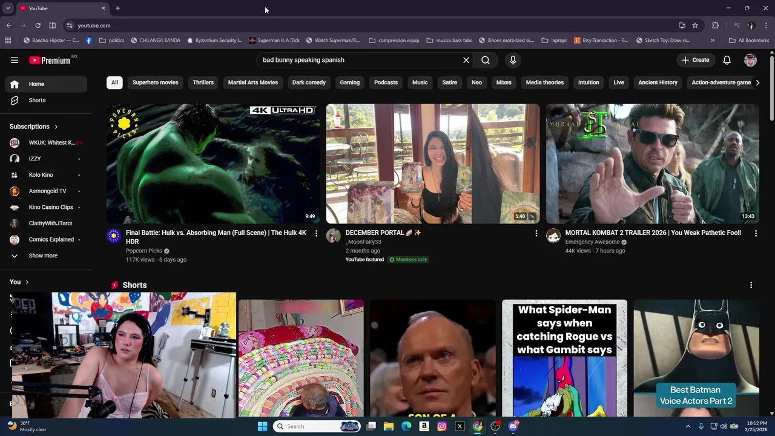This screenshot has width=775, height=436.
Task: Open the Kolo Kino subscription
Action: pyautogui.click(x=46, y=175)
